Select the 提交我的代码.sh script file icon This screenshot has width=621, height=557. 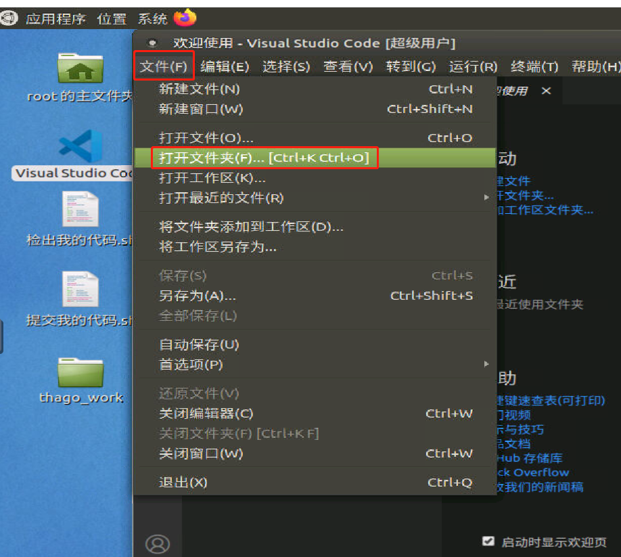[x=80, y=289]
